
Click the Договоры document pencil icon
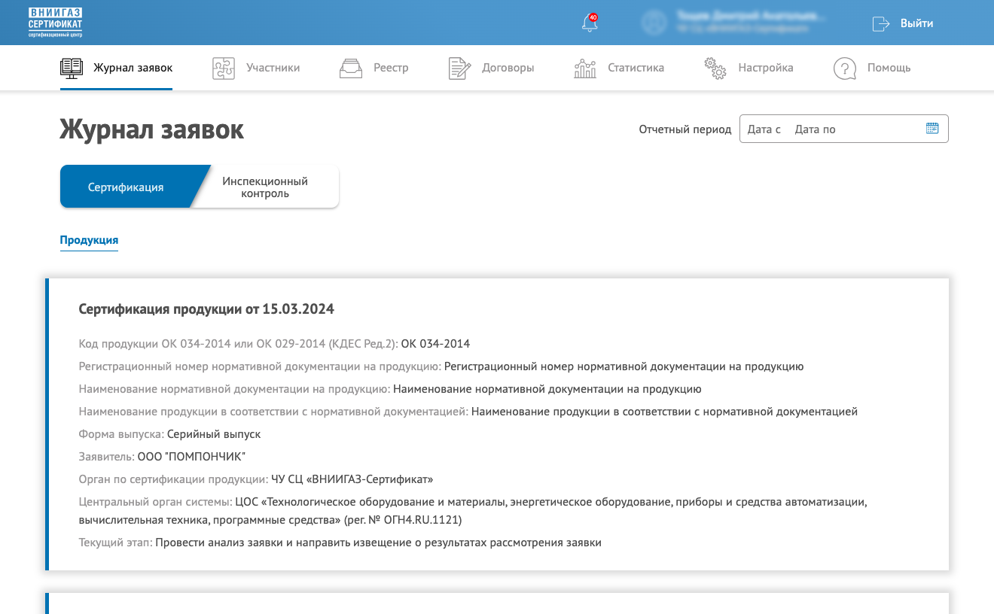click(459, 68)
